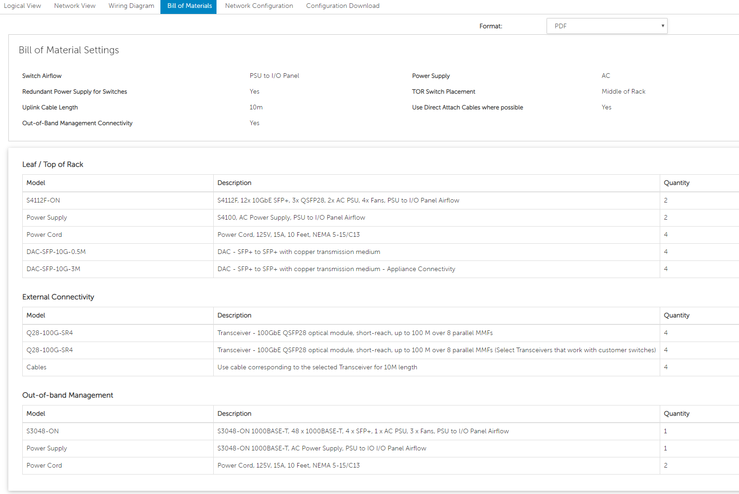
Task: Switch to the Logical View tab
Action: click(22, 6)
